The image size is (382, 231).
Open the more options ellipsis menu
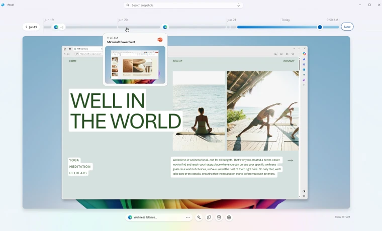pyautogui.click(x=188, y=217)
